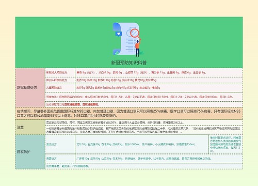Screen dimensions: 258x186
Task: Select the 体弱人群预防处方 label cell
Action: tap(60, 80)
